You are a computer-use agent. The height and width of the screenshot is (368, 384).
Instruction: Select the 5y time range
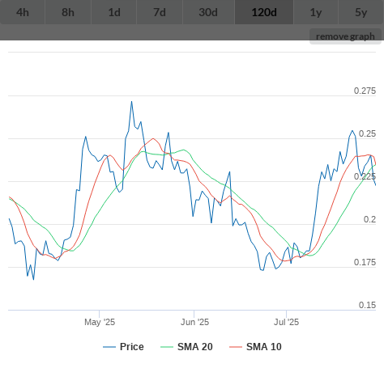pyautogui.click(x=361, y=12)
